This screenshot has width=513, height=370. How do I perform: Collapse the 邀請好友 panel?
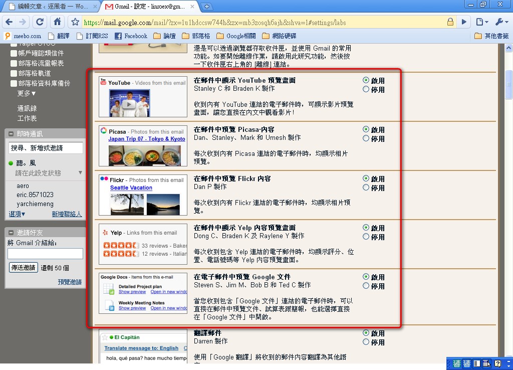[x=11, y=233]
